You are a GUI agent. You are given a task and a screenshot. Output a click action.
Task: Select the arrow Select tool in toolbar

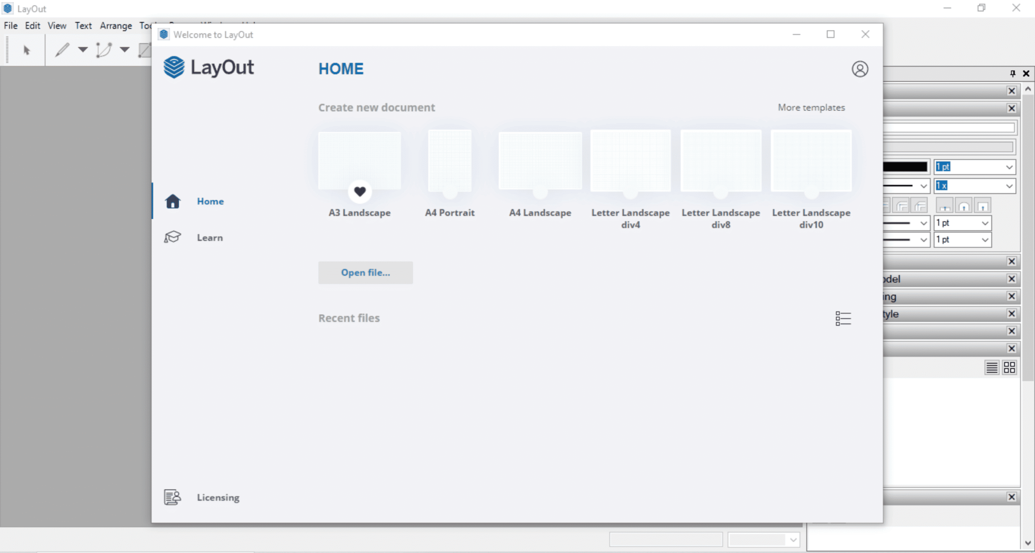click(27, 50)
